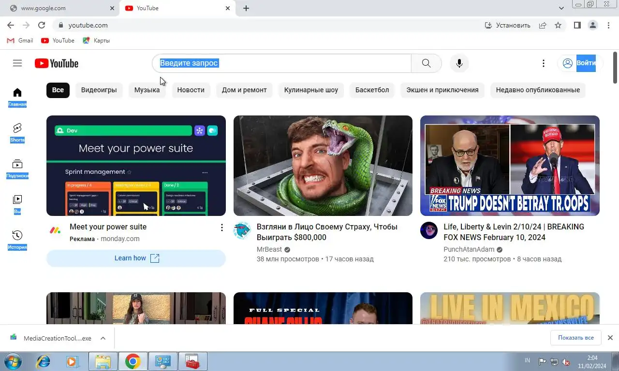Image resolution: width=619 pixels, height=371 pixels.
Task: Open the MrBeast channel name link
Action: [269, 249]
